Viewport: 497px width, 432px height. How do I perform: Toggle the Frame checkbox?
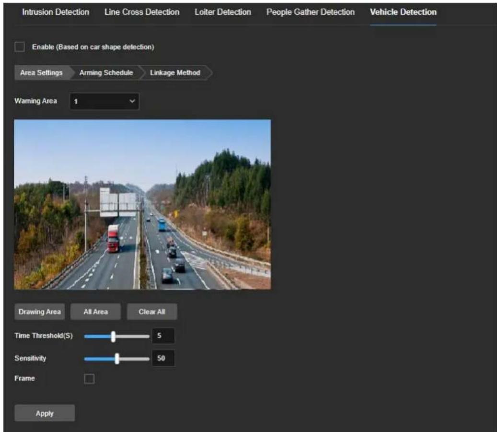90,379
